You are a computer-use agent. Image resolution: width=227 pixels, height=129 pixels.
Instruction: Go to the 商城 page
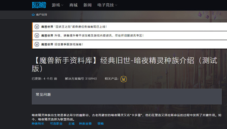pyautogui.click(x=73, y=5)
